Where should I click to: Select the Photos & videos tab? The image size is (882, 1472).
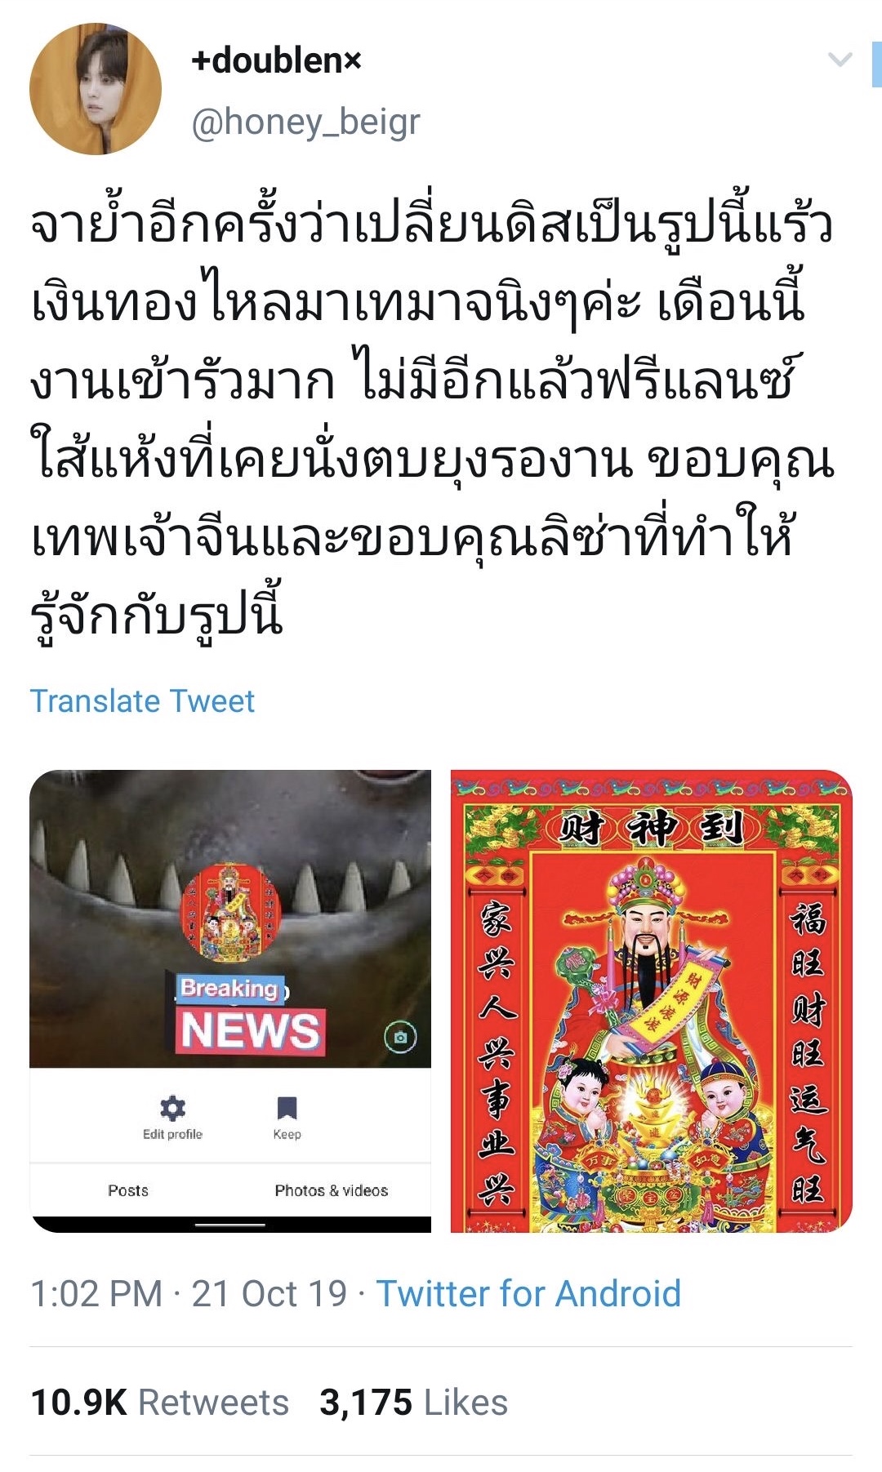point(331,1190)
